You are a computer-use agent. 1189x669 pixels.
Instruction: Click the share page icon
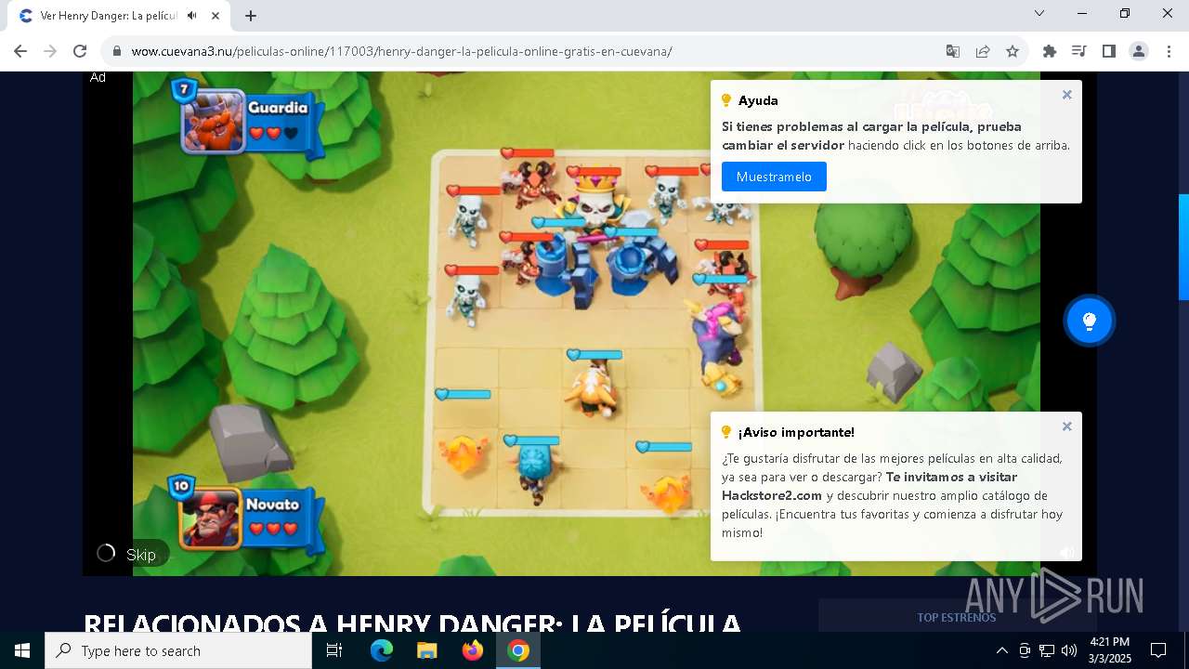coord(983,51)
